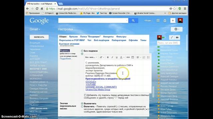Open the 'Темы' settings tab
Viewport: 213px width, 119px height.
pyautogui.click(x=143, y=40)
